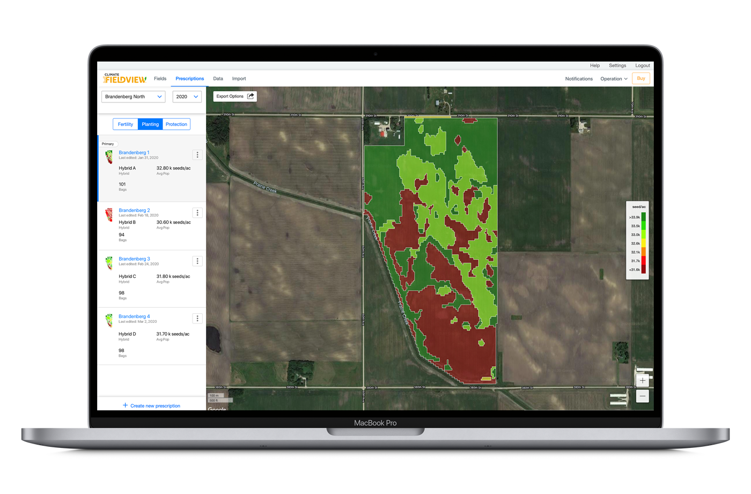
Task: Expand the Operation dropdown menu
Action: pos(614,79)
